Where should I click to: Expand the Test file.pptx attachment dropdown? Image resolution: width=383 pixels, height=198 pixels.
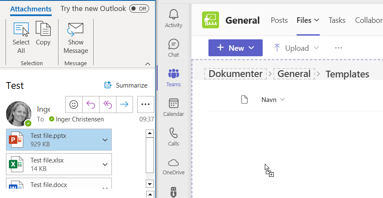[x=105, y=140]
